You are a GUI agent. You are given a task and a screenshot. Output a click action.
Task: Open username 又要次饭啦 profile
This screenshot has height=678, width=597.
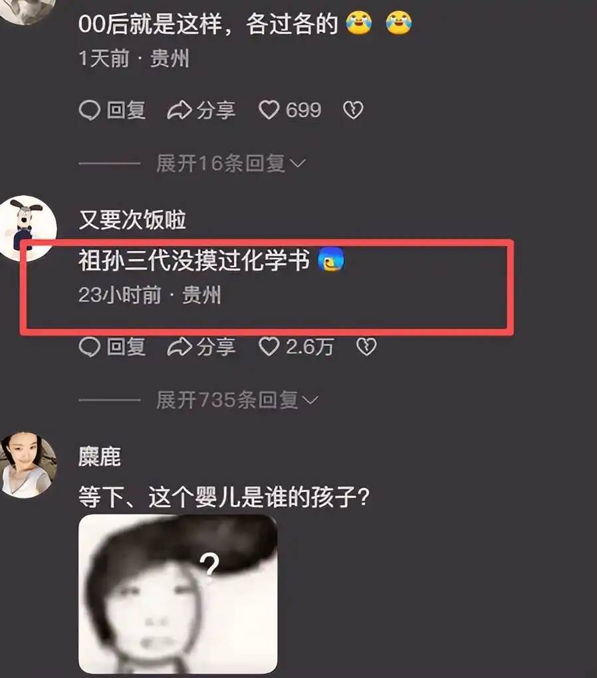132,219
